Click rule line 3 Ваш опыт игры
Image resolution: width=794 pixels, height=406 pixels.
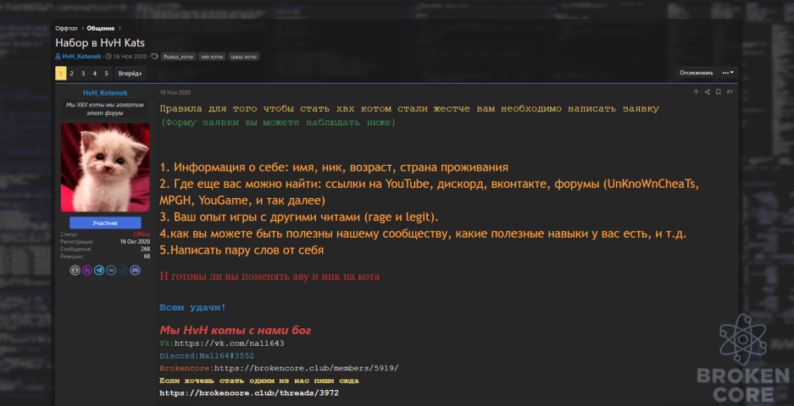tap(299, 217)
